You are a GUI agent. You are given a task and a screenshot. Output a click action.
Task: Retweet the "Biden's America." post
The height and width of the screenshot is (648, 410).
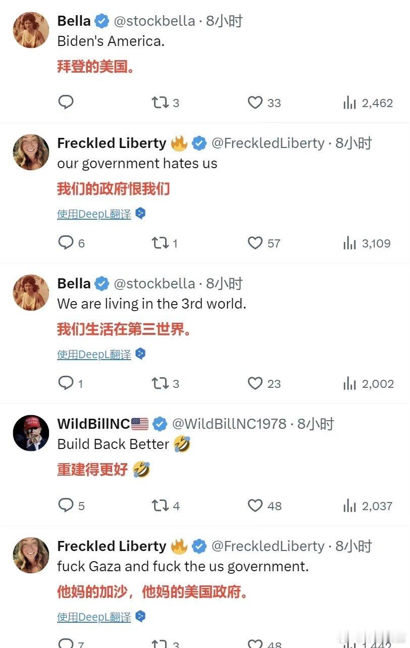click(166, 103)
